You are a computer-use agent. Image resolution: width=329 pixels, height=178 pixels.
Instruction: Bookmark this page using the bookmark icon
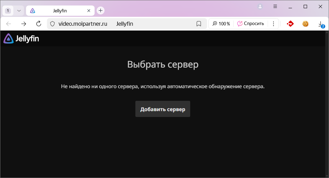click(198, 24)
